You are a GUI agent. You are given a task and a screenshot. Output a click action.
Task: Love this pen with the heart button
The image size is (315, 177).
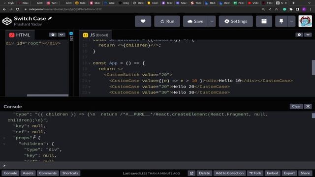click(143, 21)
